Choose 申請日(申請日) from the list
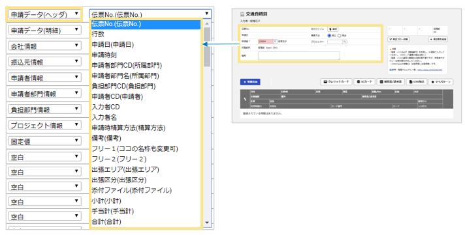The image size is (465, 235). tap(146, 45)
